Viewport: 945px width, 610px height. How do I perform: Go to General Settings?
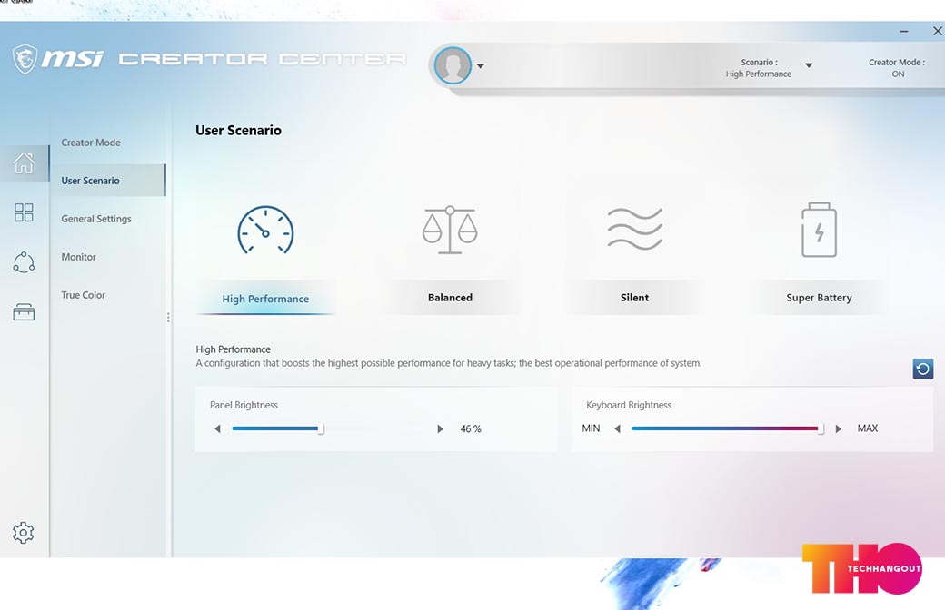point(95,219)
